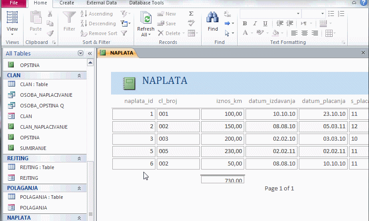Image resolution: width=369 pixels, height=221 pixels.
Task: Open the font size combo box
Action: tap(313, 14)
